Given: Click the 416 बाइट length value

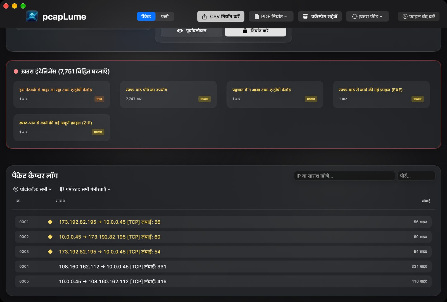Looking at the screenshot, I should pos(419,281).
